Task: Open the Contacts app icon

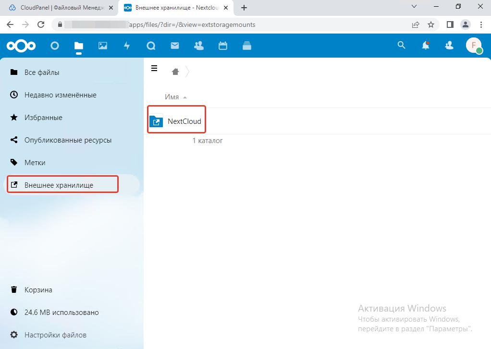Action: coord(198,46)
